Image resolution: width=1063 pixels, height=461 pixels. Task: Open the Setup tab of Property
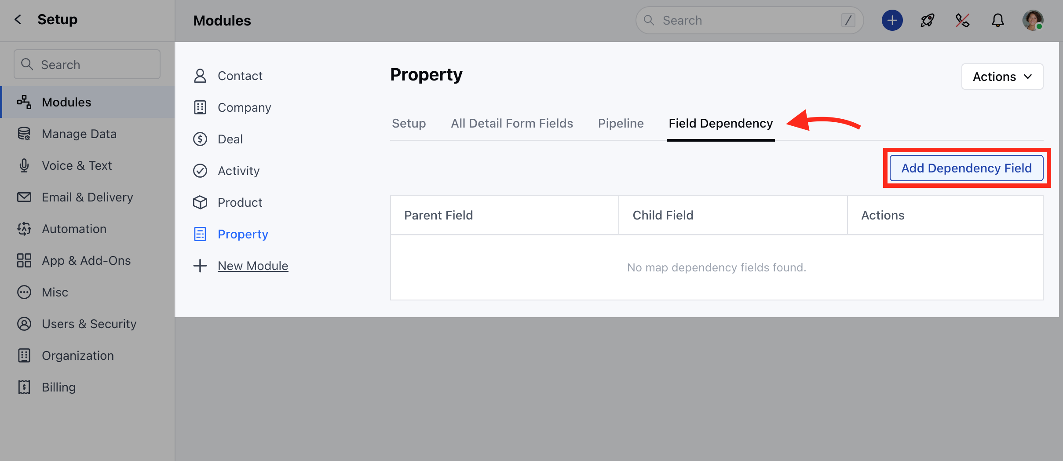[x=409, y=123]
